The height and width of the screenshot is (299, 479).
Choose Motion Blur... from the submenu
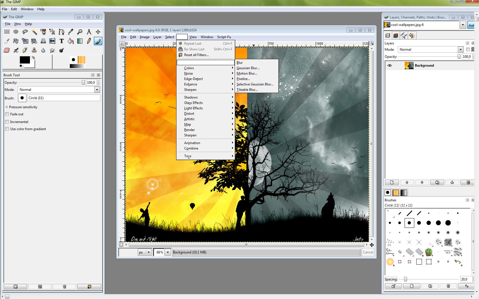(x=257, y=73)
